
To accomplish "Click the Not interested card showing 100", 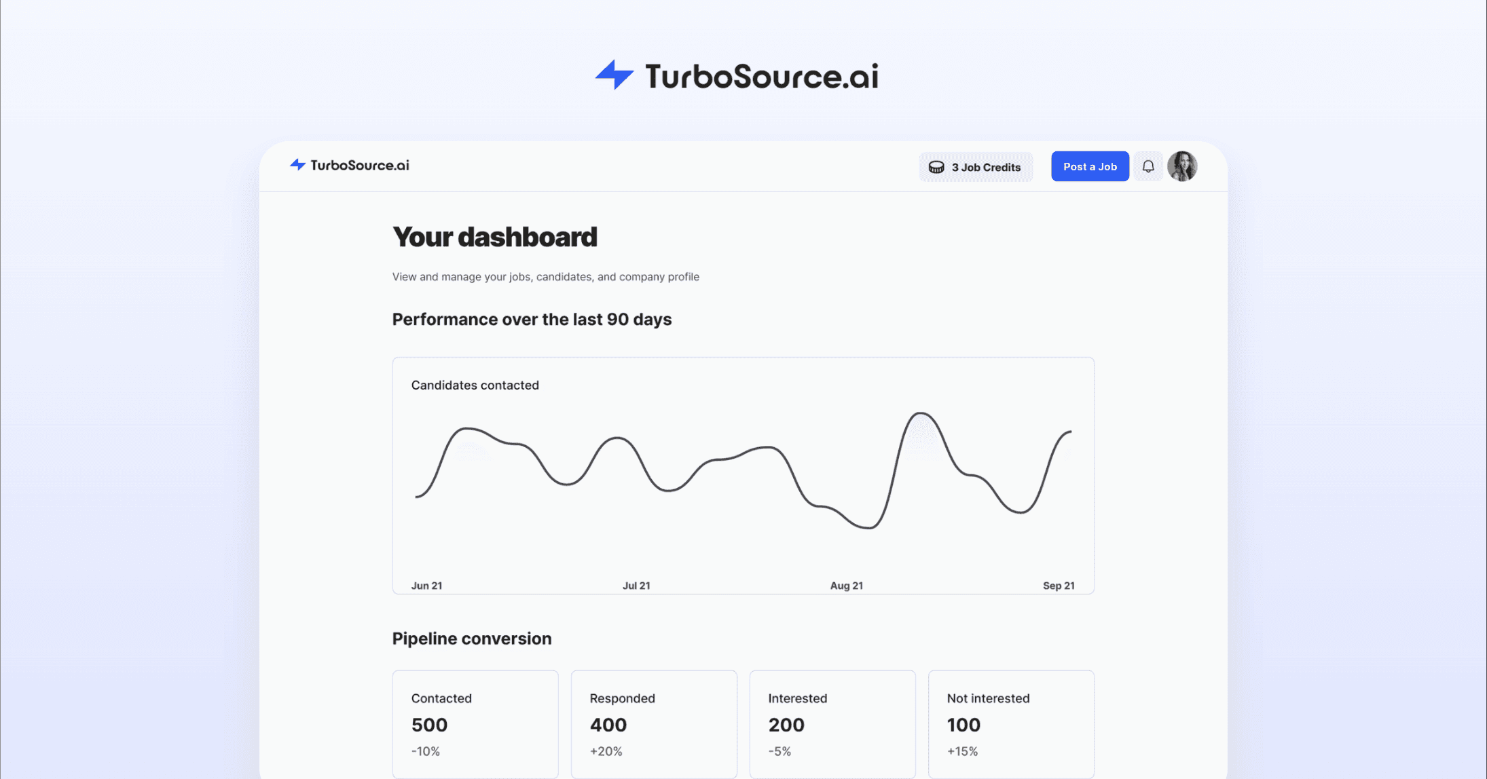I will pyautogui.click(x=1010, y=724).
